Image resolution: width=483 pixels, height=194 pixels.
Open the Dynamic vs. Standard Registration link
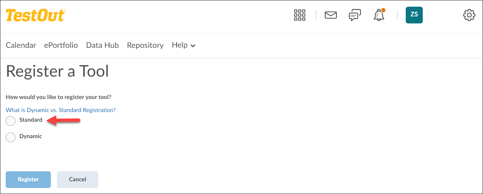pyautogui.click(x=61, y=110)
